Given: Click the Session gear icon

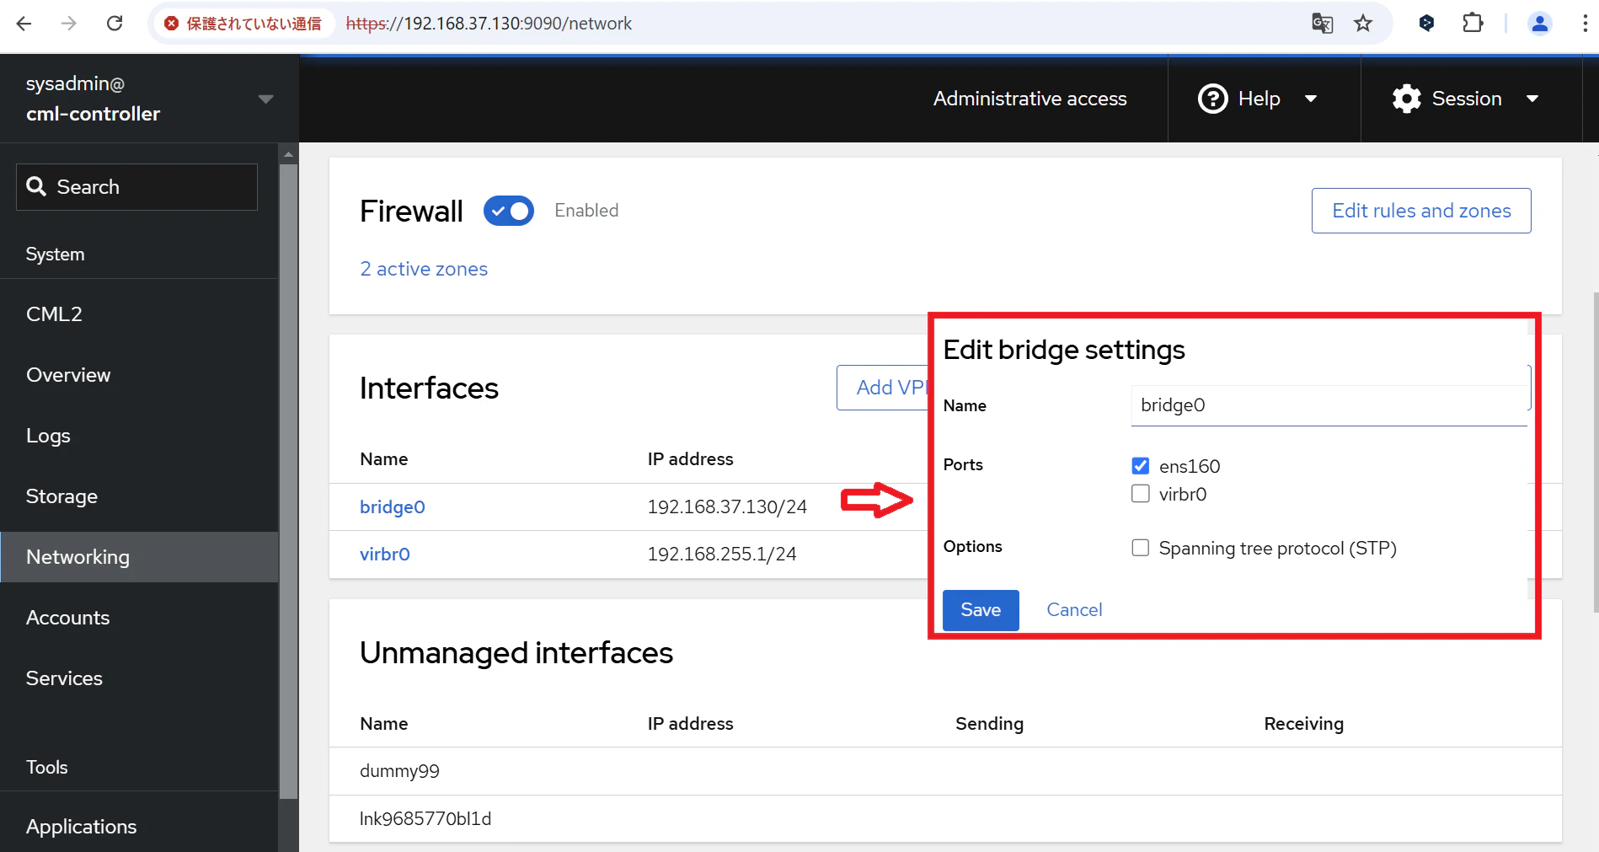Looking at the screenshot, I should click(x=1406, y=99).
